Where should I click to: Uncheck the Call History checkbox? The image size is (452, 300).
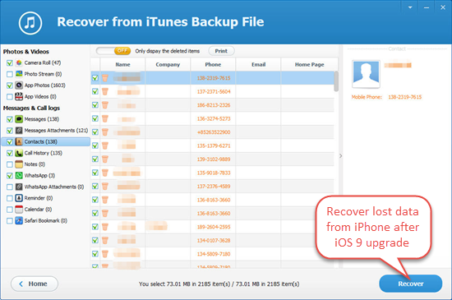click(x=10, y=153)
